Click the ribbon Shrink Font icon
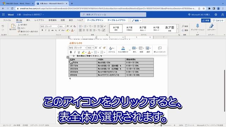 (71, 26)
